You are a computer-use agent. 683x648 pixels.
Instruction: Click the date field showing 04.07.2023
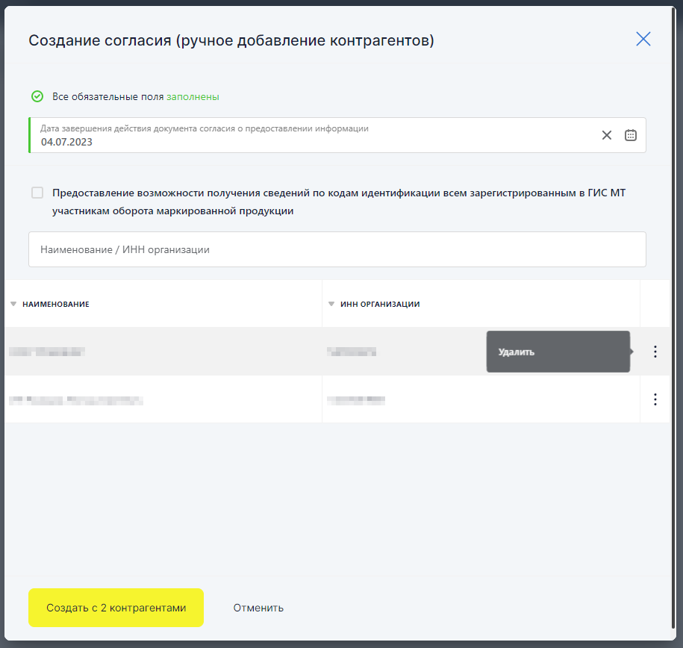click(x=337, y=135)
